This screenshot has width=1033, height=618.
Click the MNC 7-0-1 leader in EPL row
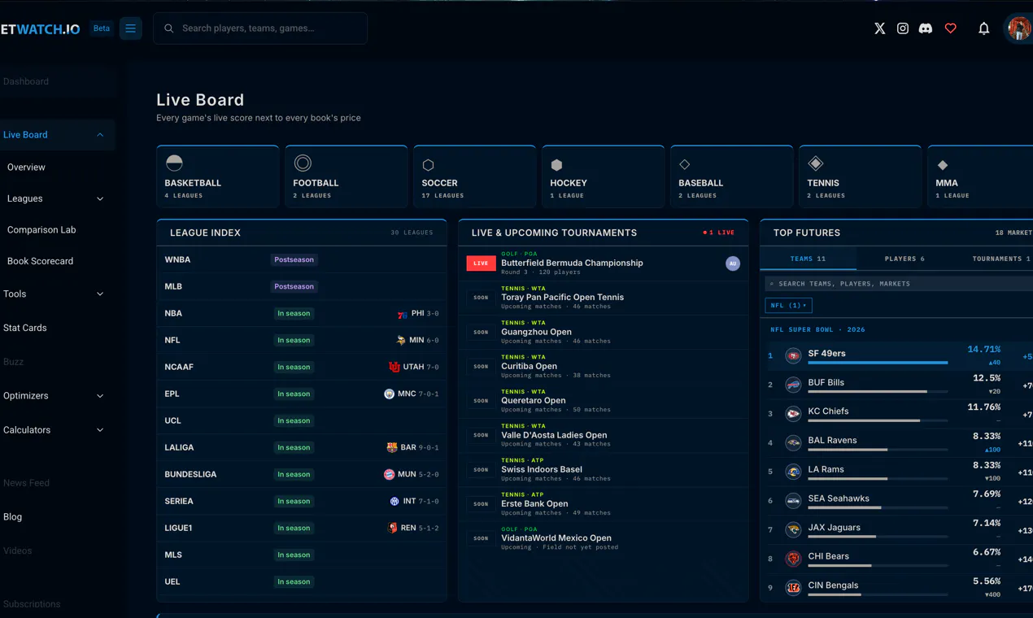[412, 394]
